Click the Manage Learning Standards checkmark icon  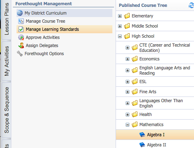pos(21,29)
